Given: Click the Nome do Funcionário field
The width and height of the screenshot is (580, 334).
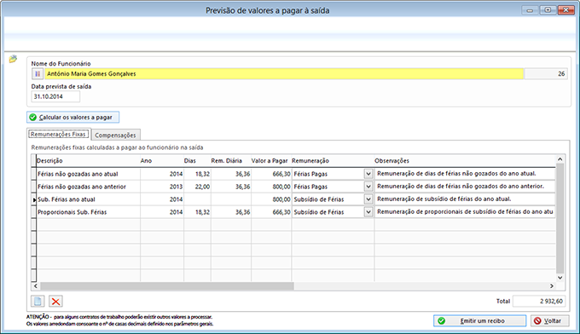Looking at the screenshot, I should pos(284,74).
